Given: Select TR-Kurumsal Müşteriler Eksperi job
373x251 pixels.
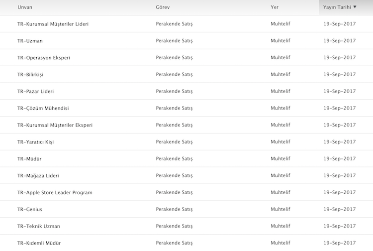Looking at the screenshot, I should pyautogui.click(x=55, y=125).
